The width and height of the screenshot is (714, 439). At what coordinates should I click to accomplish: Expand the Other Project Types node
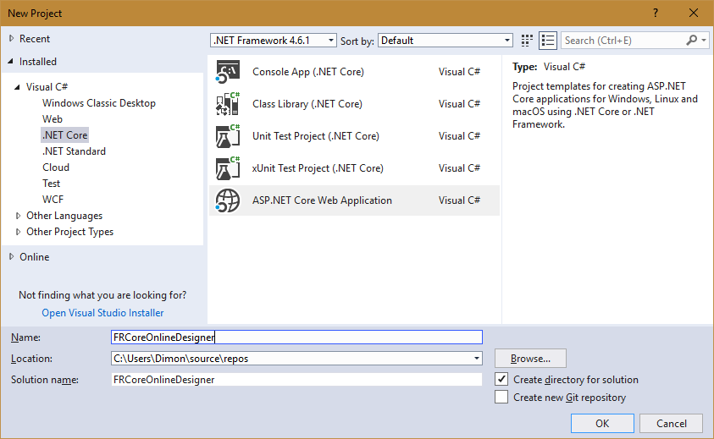(x=19, y=232)
